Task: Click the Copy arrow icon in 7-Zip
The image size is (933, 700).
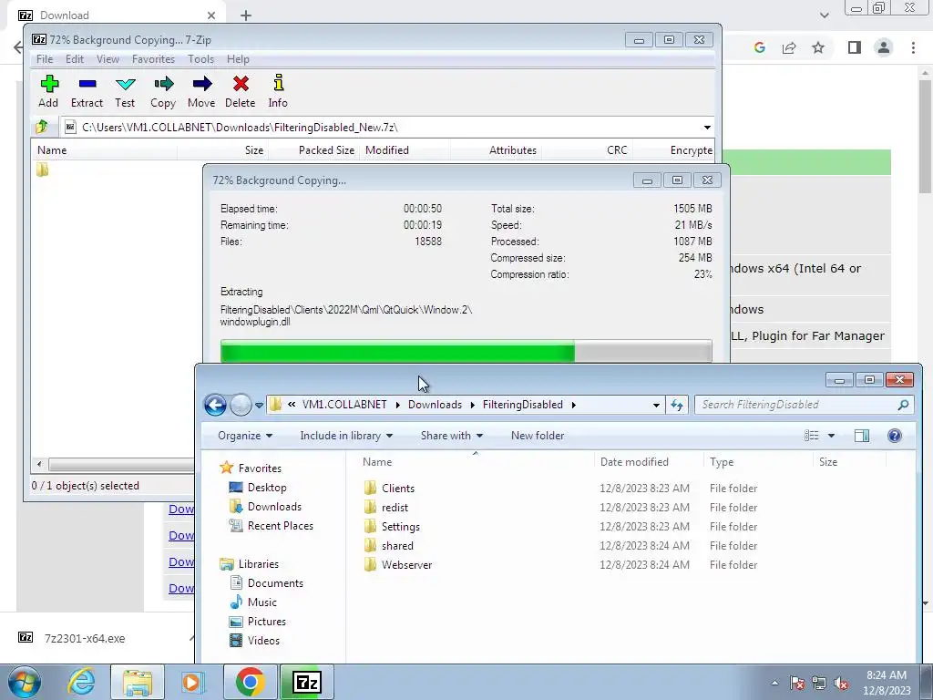Action: click(163, 83)
